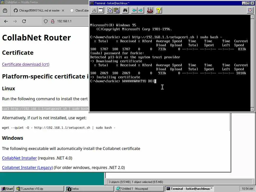Toggle terminal fullscreen icon at toolbar right
This screenshot has width=256, height=192.
pos(250,10)
